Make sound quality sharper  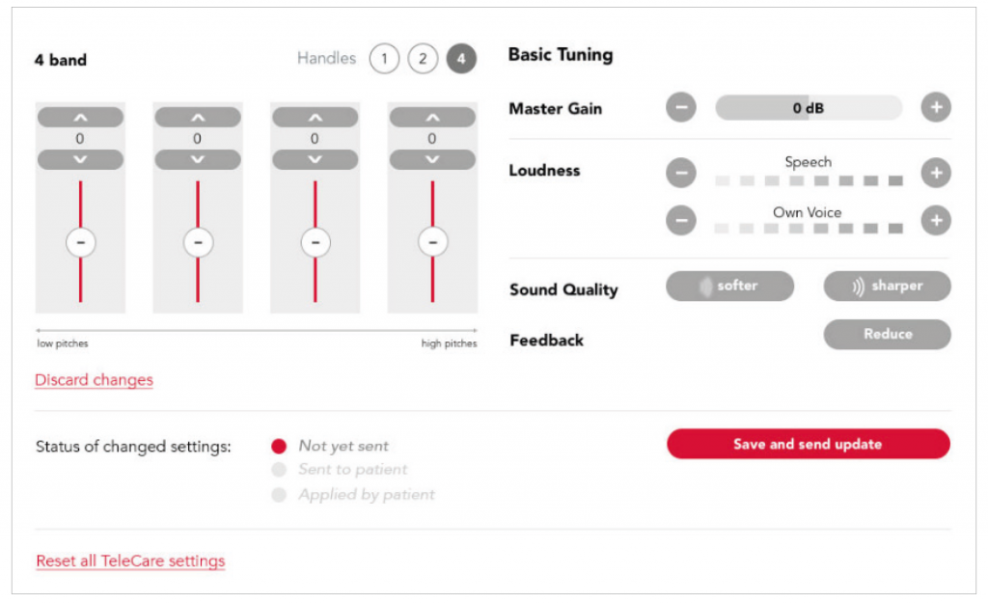pos(888,286)
